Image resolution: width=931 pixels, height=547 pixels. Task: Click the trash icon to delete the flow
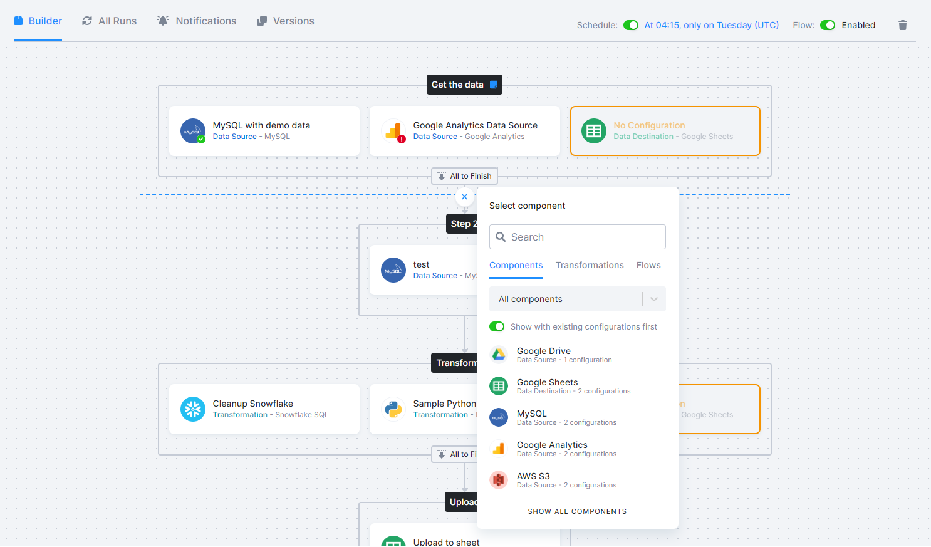click(x=902, y=25)
